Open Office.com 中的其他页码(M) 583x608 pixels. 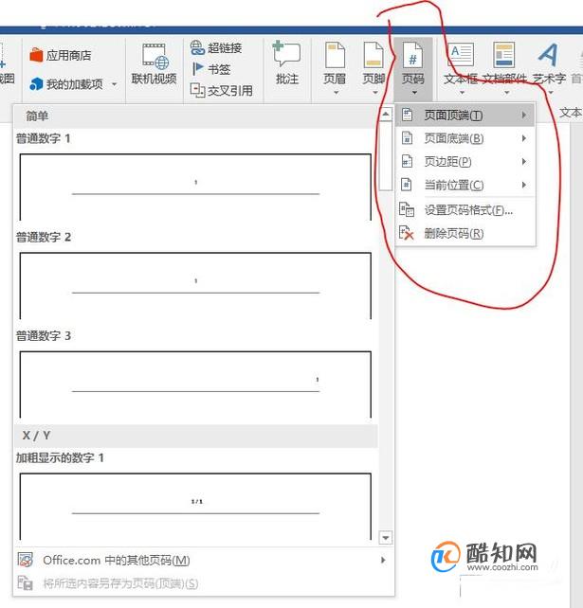pos(204,560)
